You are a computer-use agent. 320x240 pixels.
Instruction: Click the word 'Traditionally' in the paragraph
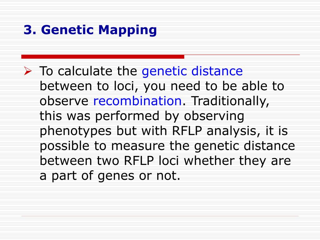230,102
